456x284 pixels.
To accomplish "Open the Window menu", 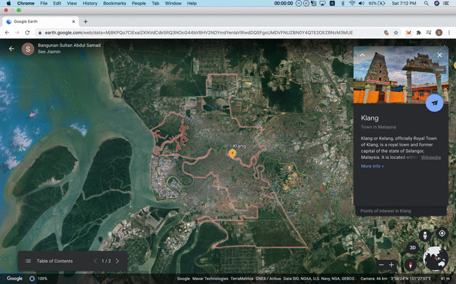I will (x=173, y=3).
